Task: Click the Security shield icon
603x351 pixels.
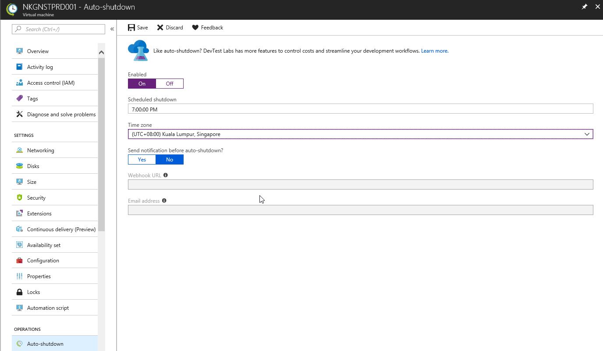Action: pyautogui.click(x=19, y=197)
